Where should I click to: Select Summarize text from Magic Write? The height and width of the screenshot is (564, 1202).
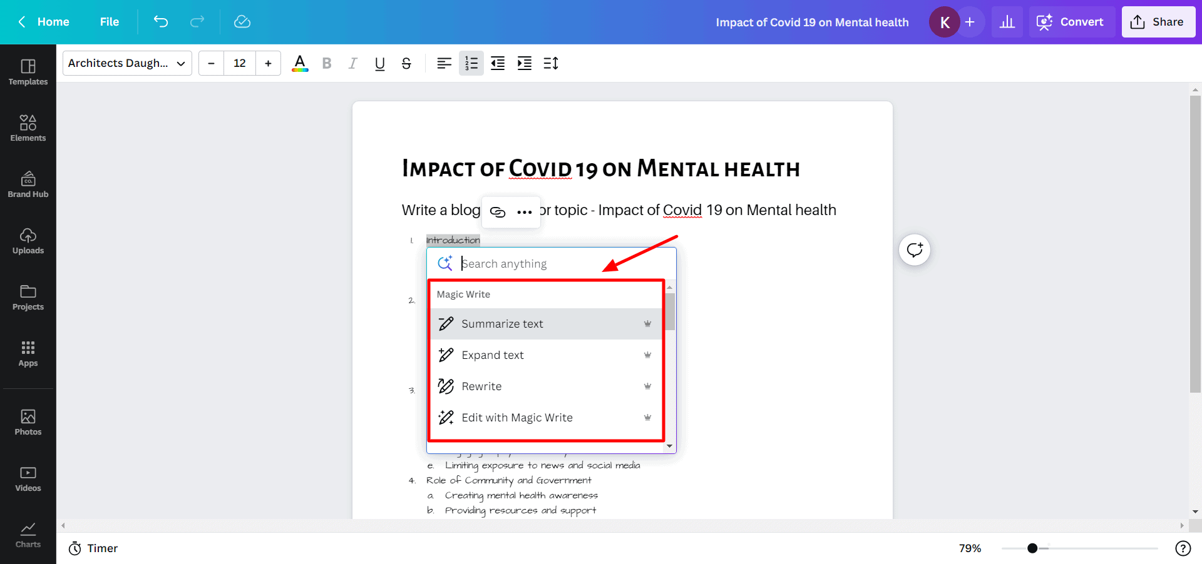pos(502,324)
